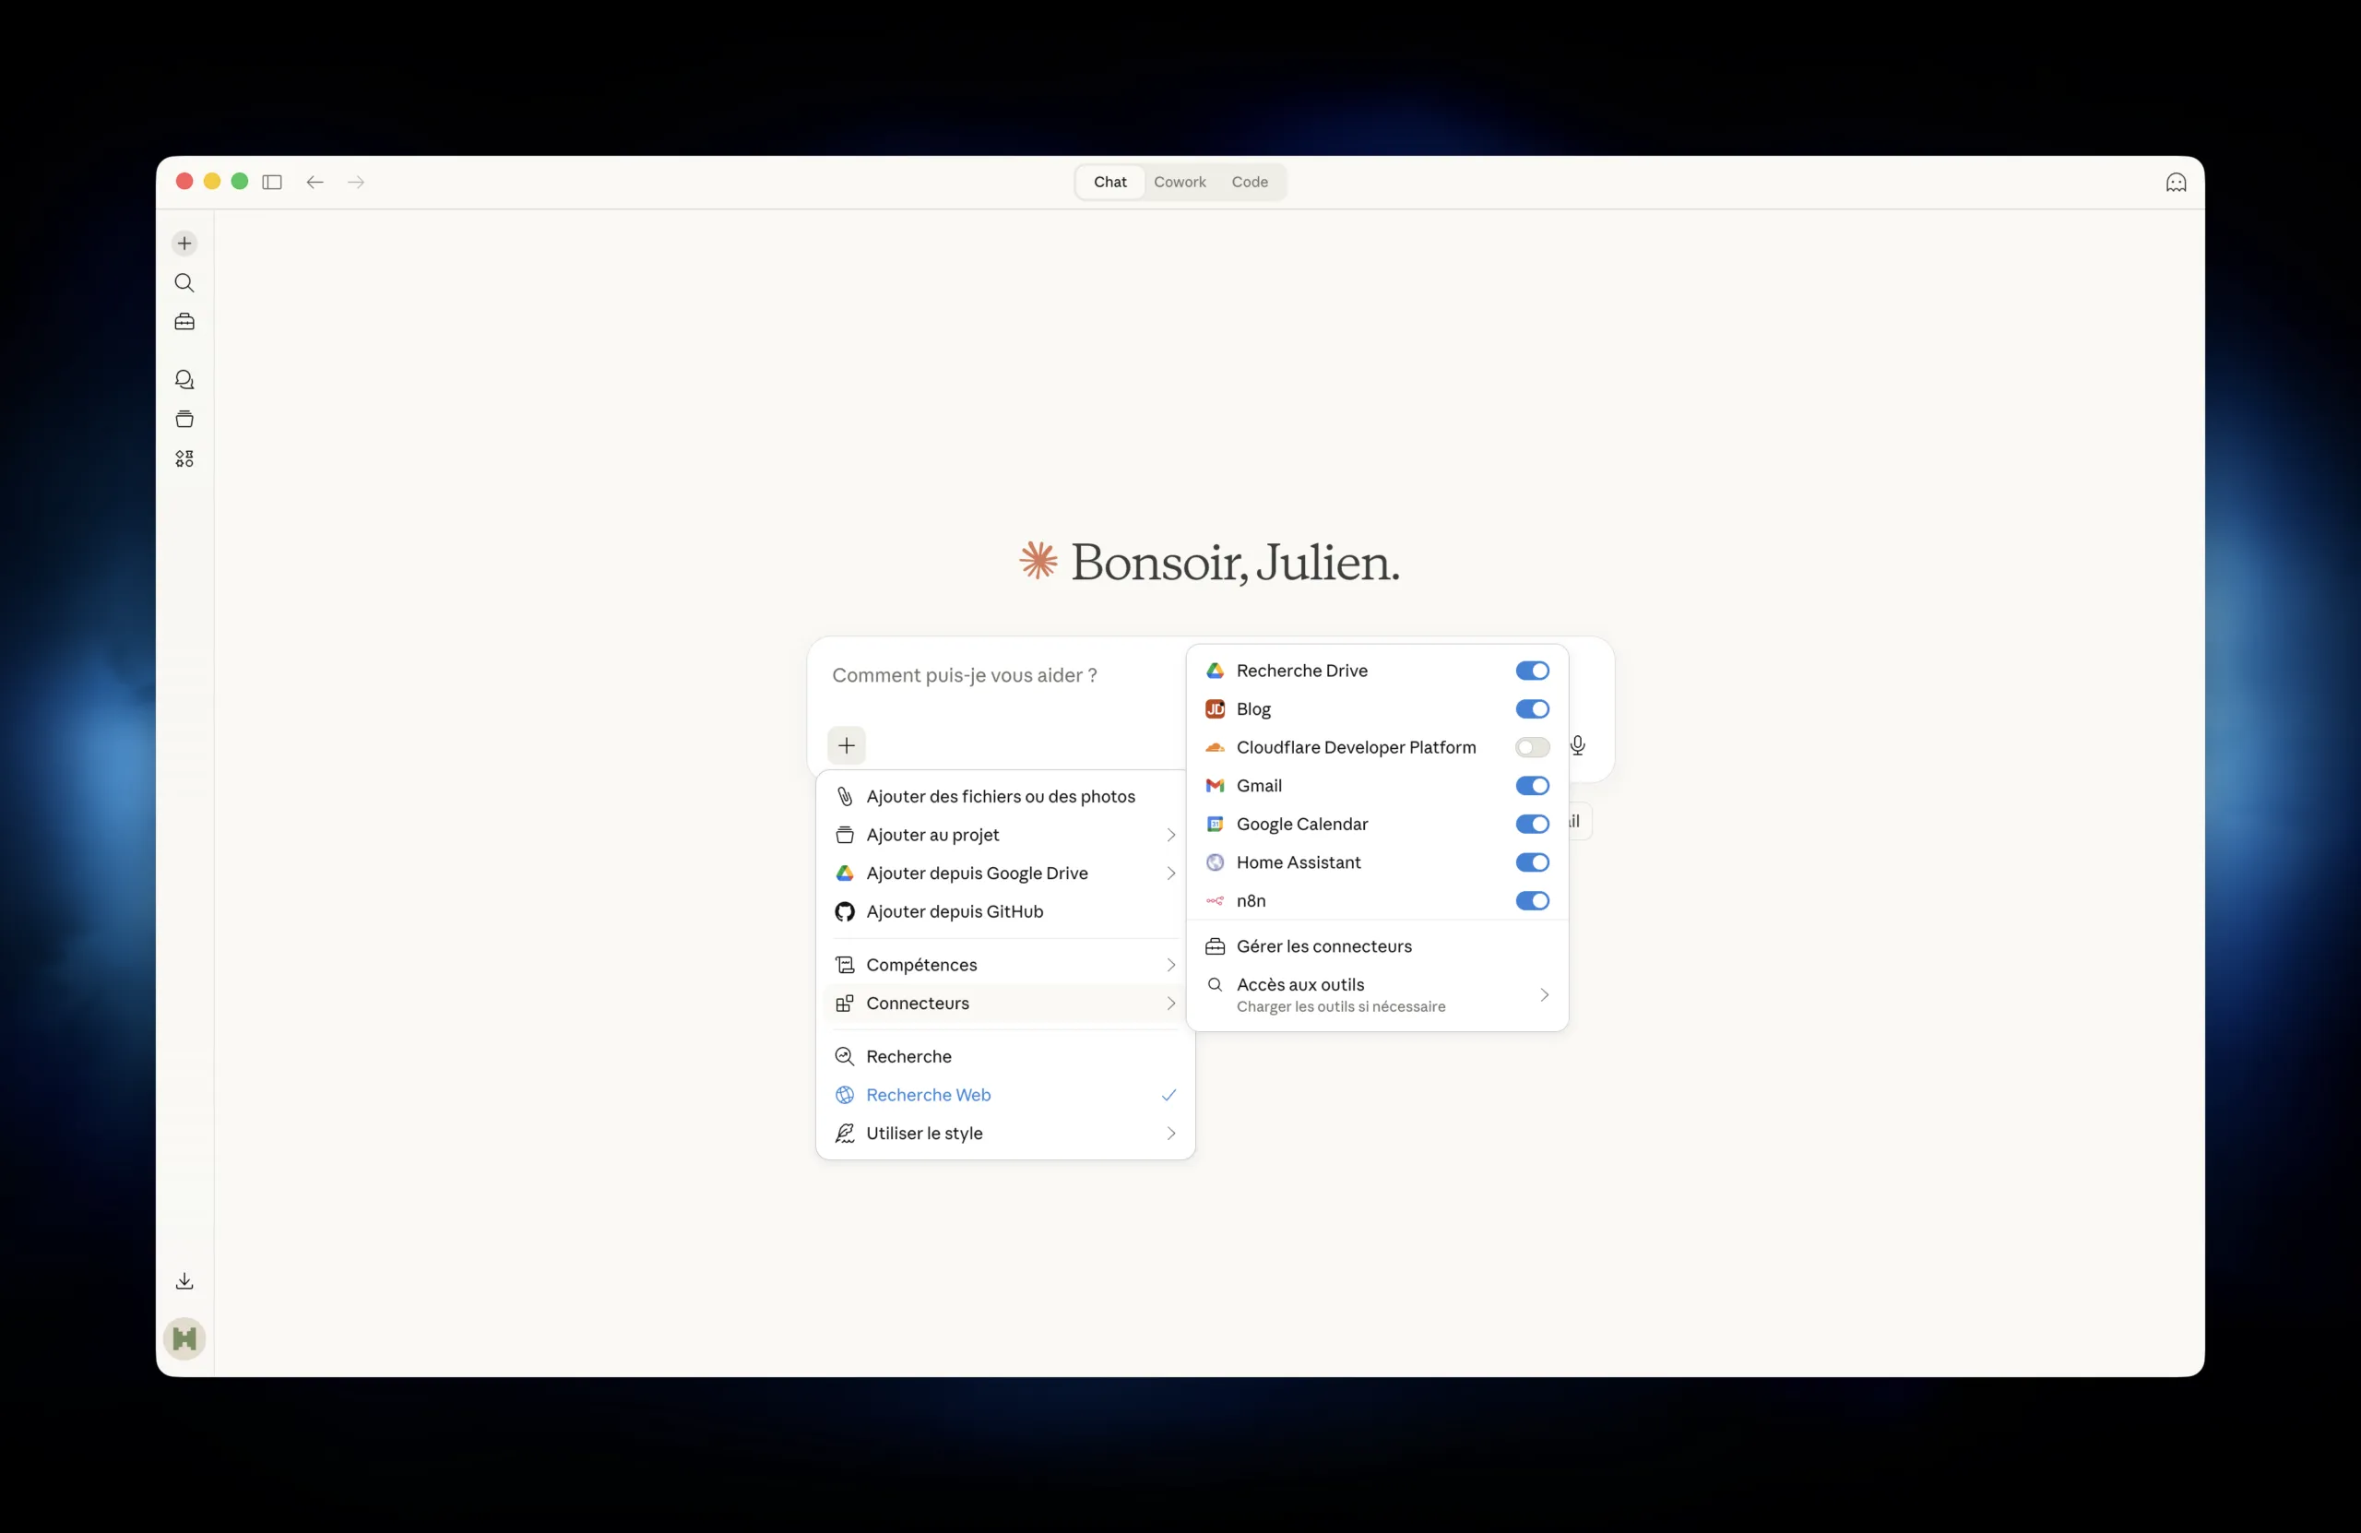Expand the Utiliser le style submenu
The width and height of the screenshot is (2361, 1533).
pos(1005,1133)
